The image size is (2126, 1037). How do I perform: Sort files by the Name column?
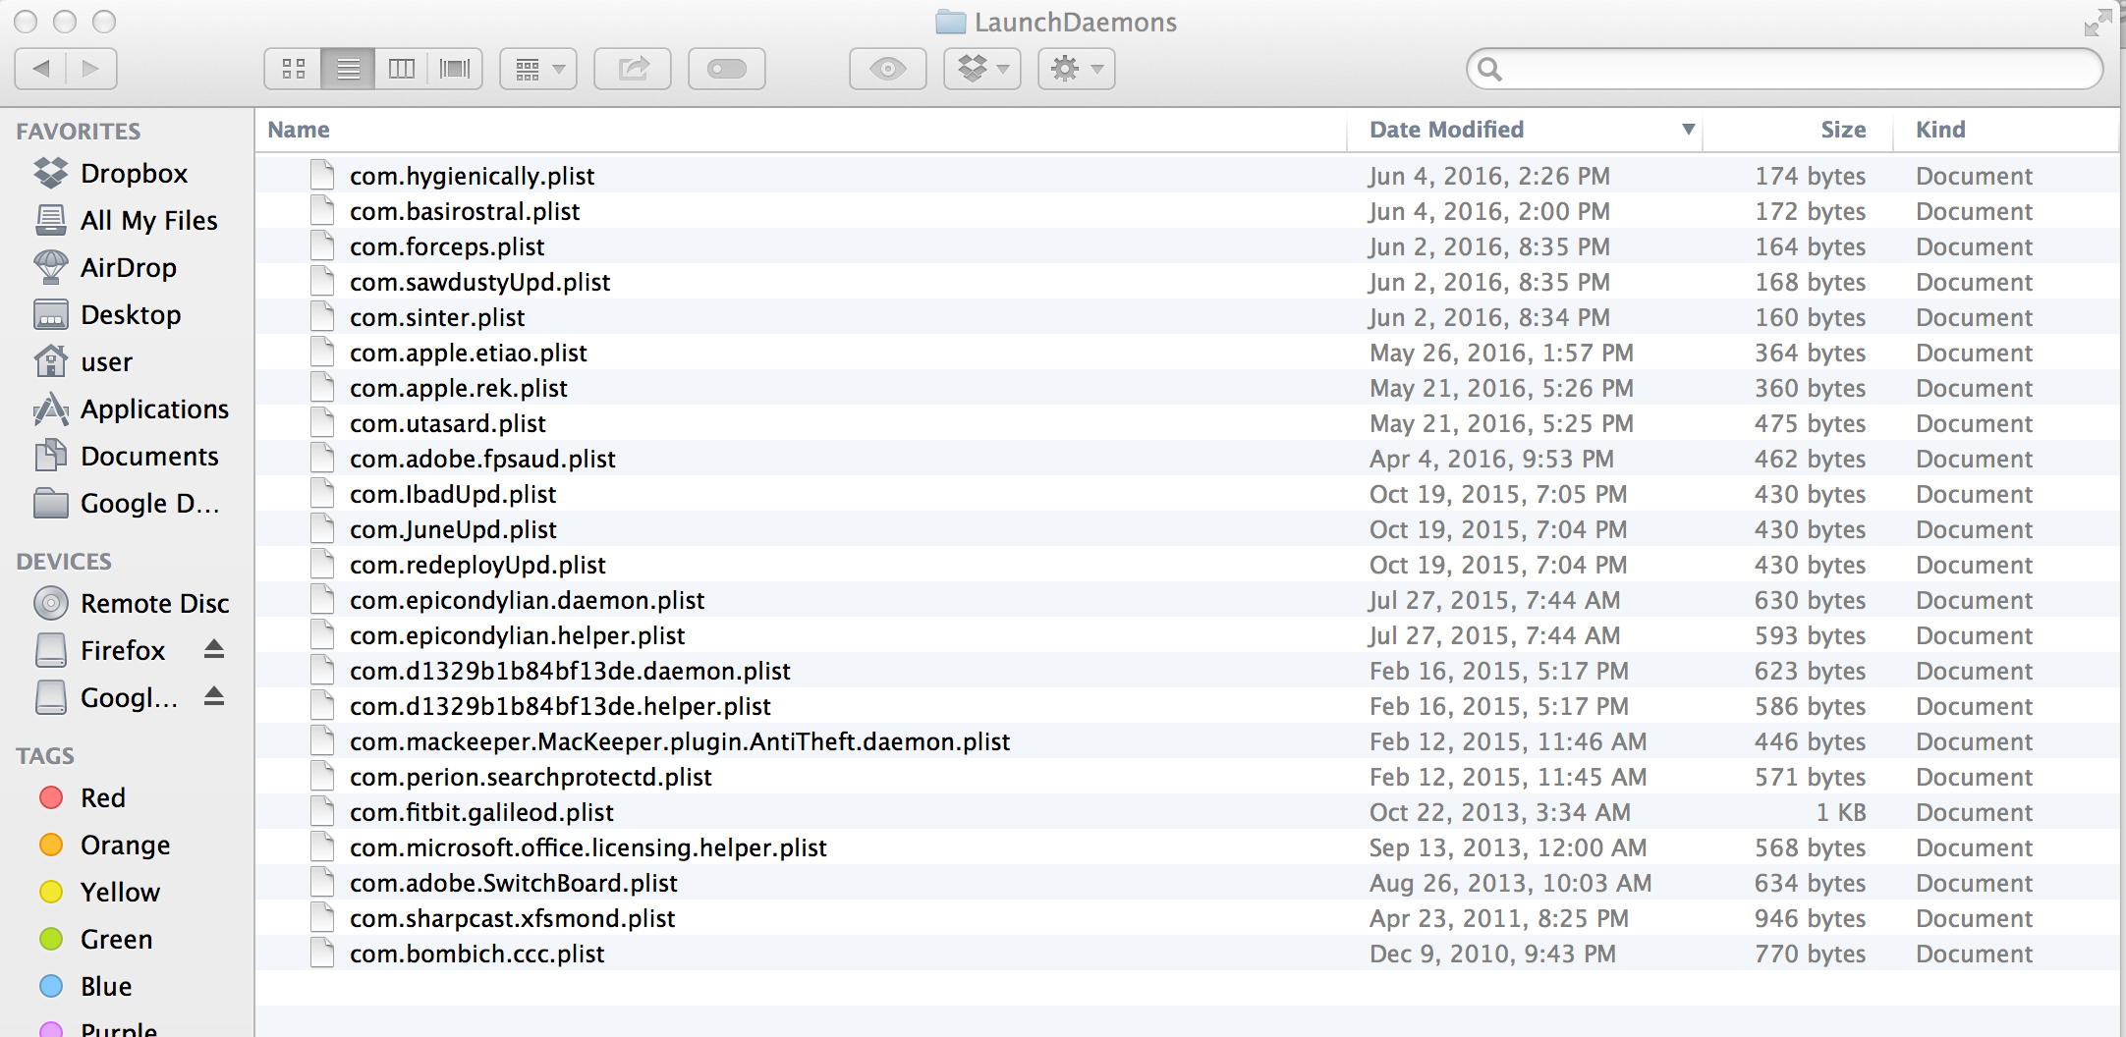tap(801, 130)
